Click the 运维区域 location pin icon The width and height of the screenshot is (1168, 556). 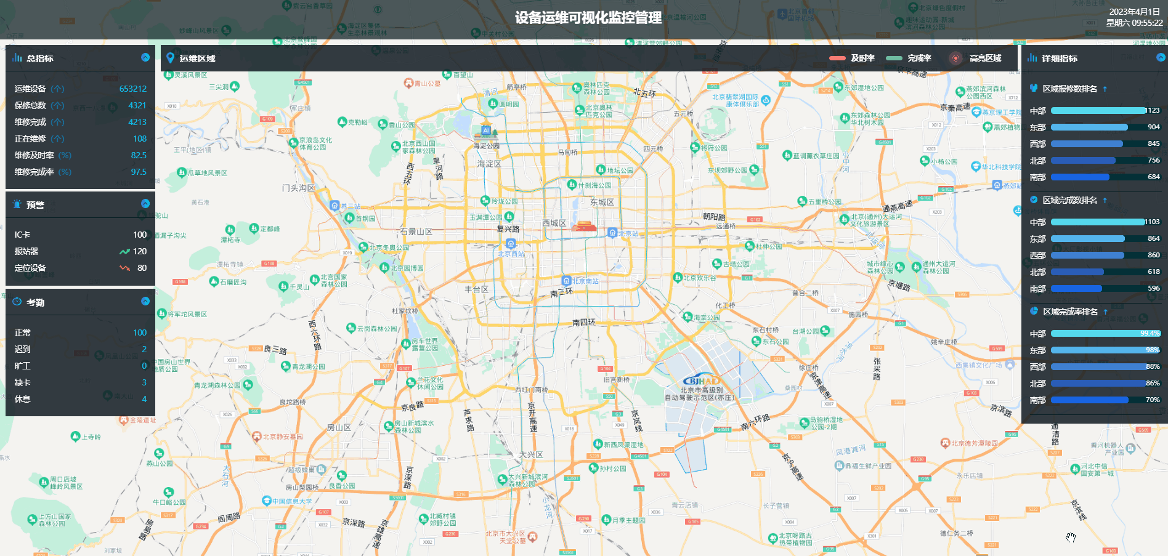pyautogui.click(x=171, y=58)
